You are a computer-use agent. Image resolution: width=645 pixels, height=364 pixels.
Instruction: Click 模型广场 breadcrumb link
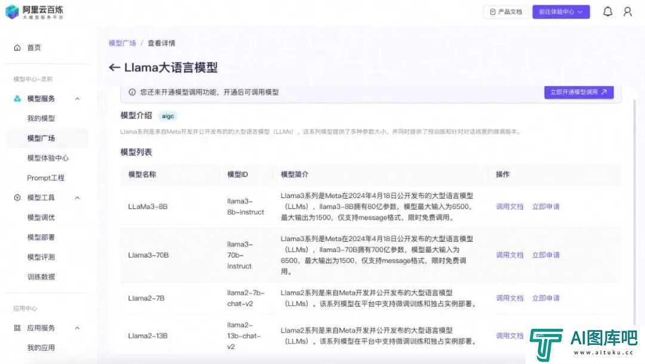coord(122,43)
